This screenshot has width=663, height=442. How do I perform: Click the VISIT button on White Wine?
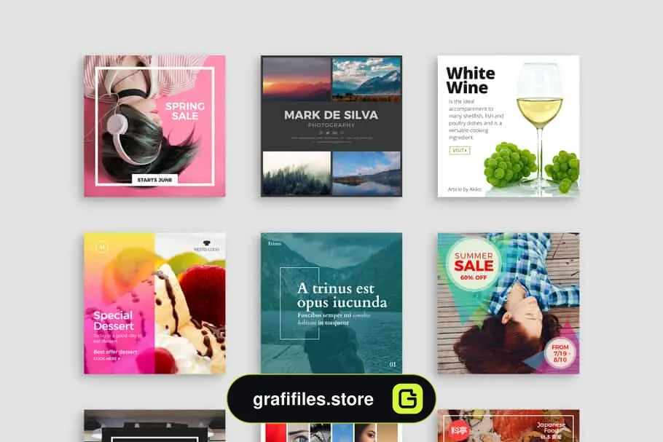pos(460,150)
